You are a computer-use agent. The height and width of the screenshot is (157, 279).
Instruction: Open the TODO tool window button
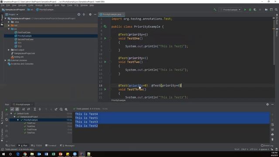[x=36, y=145]
